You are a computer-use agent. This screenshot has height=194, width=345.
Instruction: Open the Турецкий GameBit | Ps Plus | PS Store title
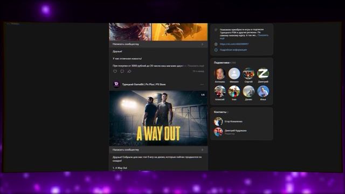(x=144, y=85)
